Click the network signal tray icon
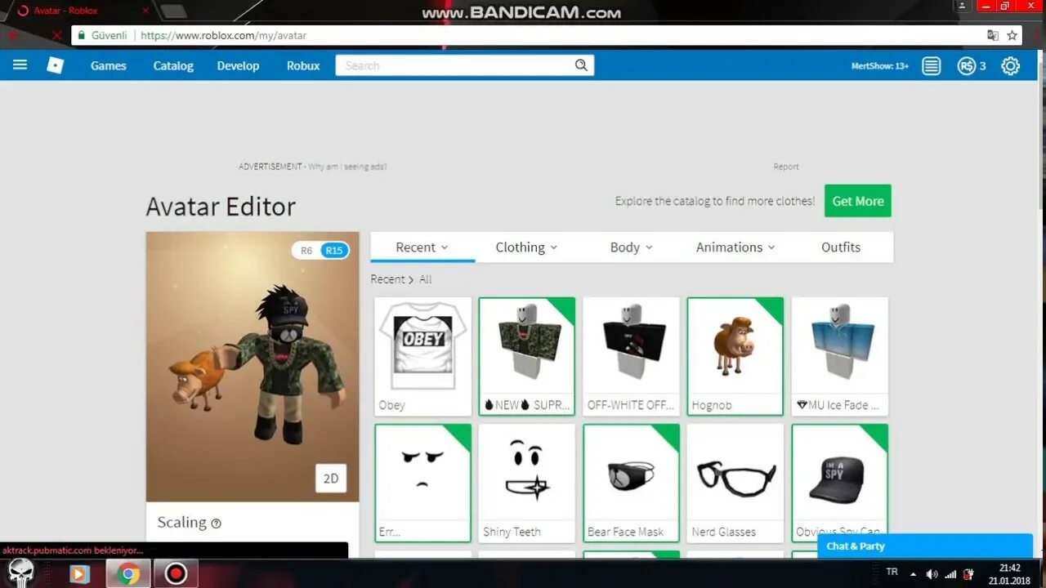Screen dimensions: 1046x588 [x=950, y=573]
